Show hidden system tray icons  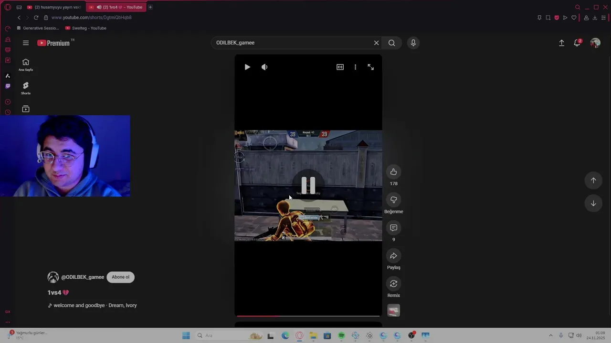coord(550,335)
